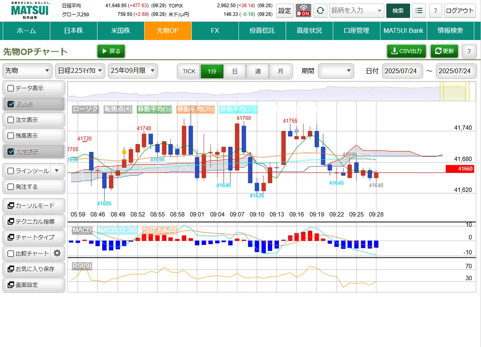This screenshot has width=481, height=347.
Task: Open the MATSUI Bank tab
Action: click(403, 30)
